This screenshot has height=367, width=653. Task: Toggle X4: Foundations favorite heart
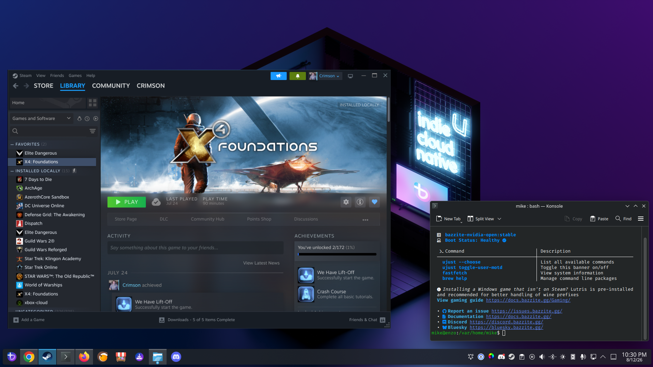point(374,202)
